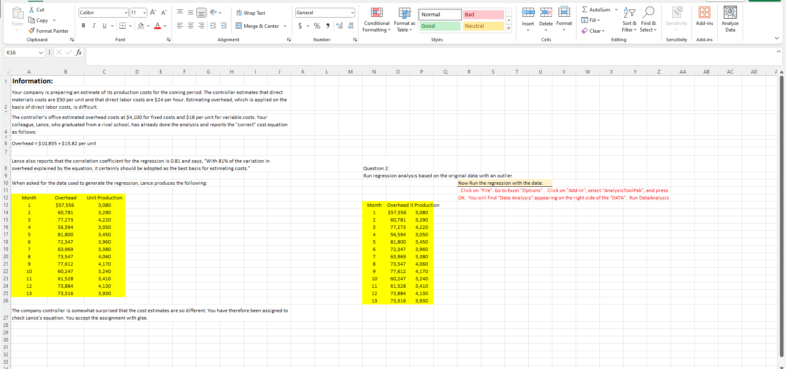The height and width of the screenshot is (369, 786).
Task: Bottom align cell contents
Action: point(201,13)
